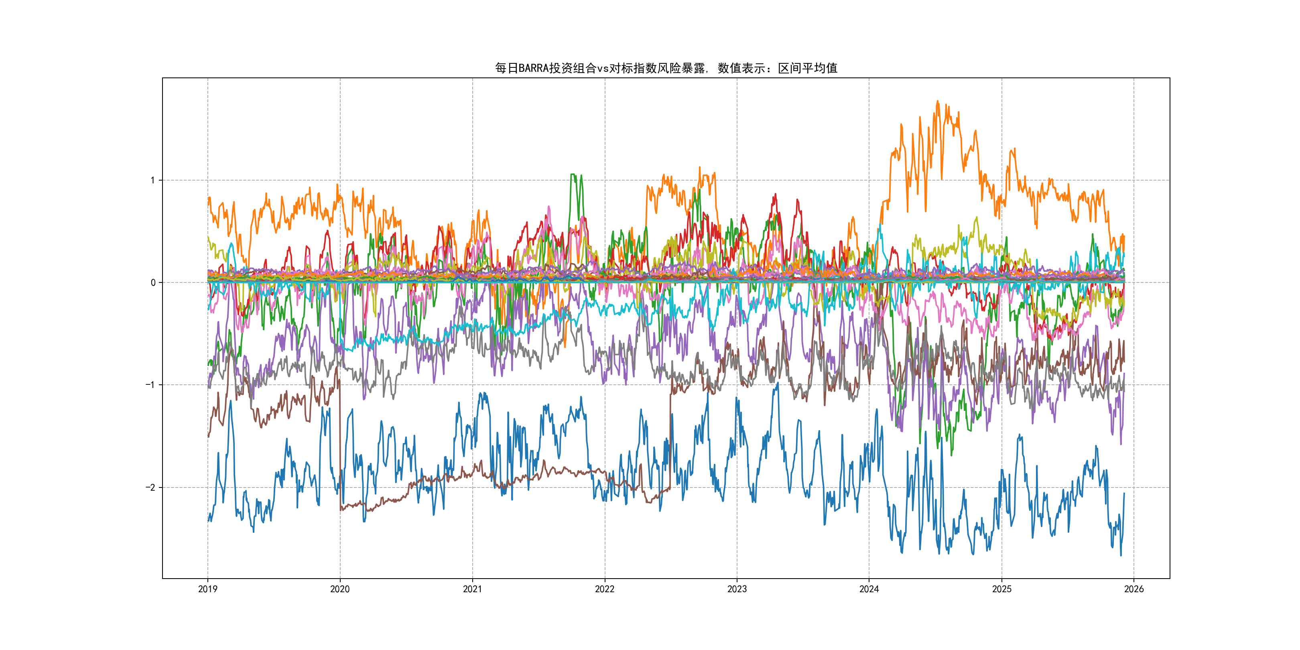Click the 2021 x-axis label

click(x=472, y=589)
